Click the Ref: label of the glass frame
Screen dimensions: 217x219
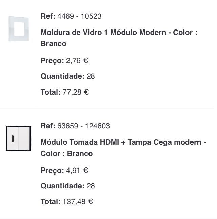click(x=48, y=16)
